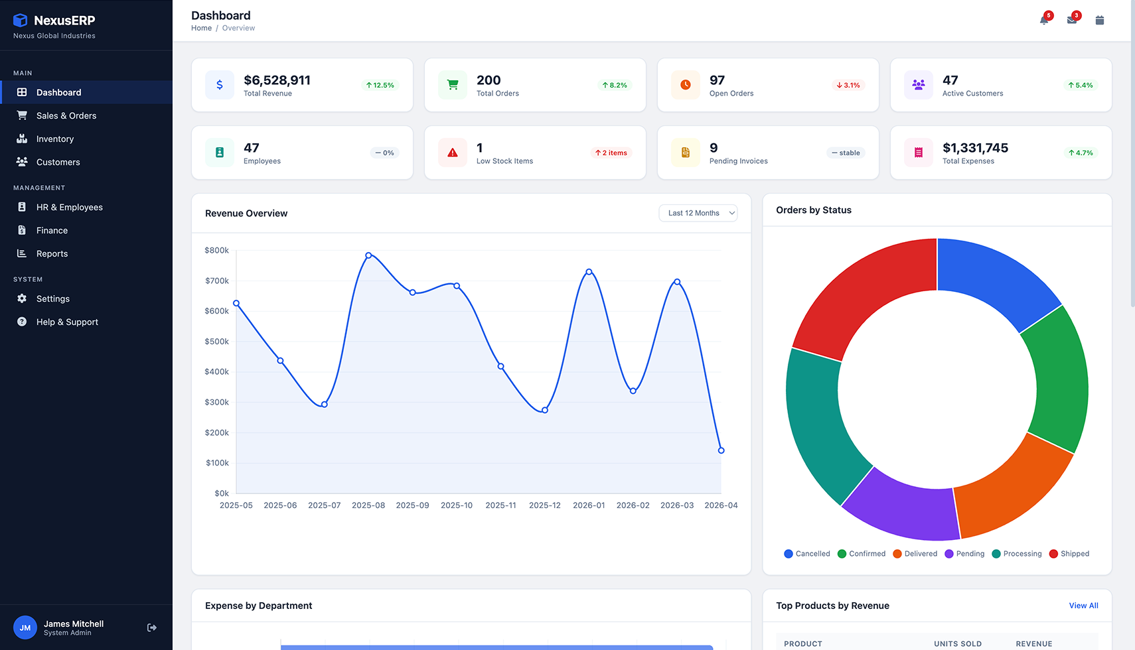1135x650 pixels.
Task: Open Sales & Orders via the cart icon
Action: [22, 115]
